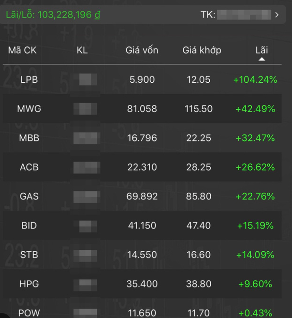292x318 pixels.
Task: Tap MWG matched price 115.50
Action: 198,109
